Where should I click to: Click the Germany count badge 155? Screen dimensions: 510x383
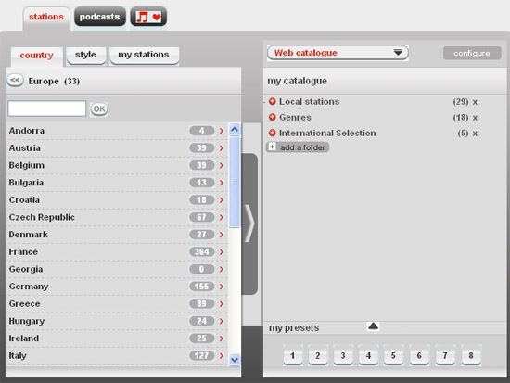[x=201, y=287]
